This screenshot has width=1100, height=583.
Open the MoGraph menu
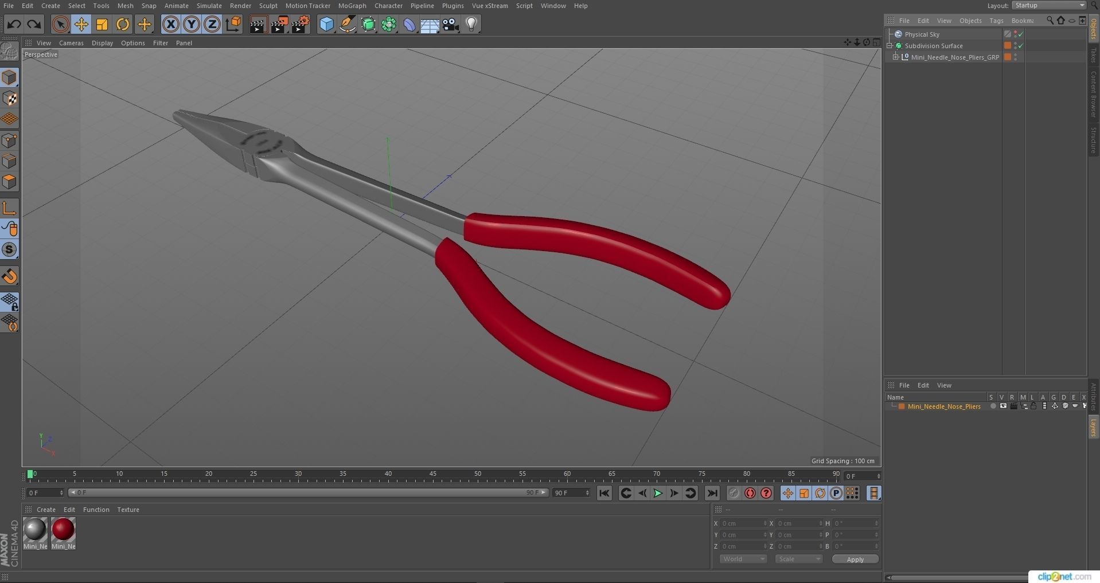click(352, 6)
